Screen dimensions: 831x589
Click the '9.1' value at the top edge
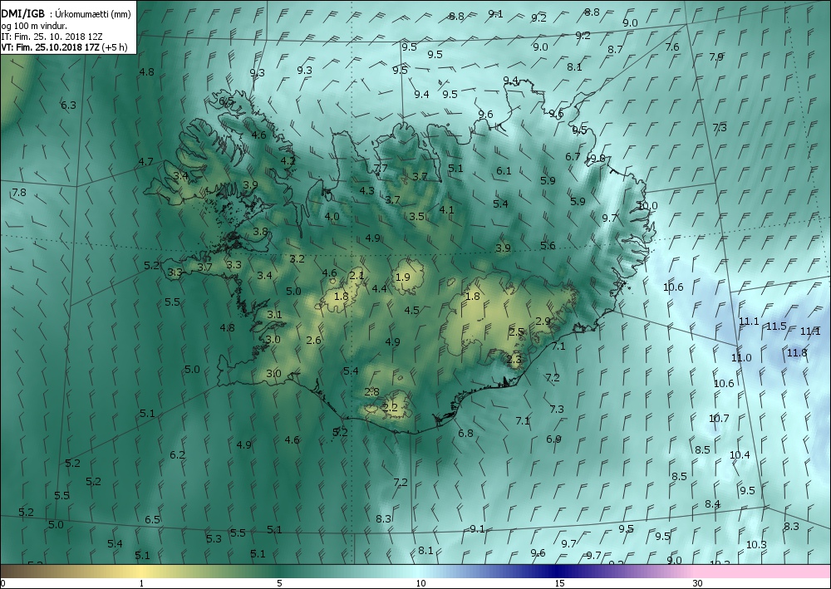[495, 14]
